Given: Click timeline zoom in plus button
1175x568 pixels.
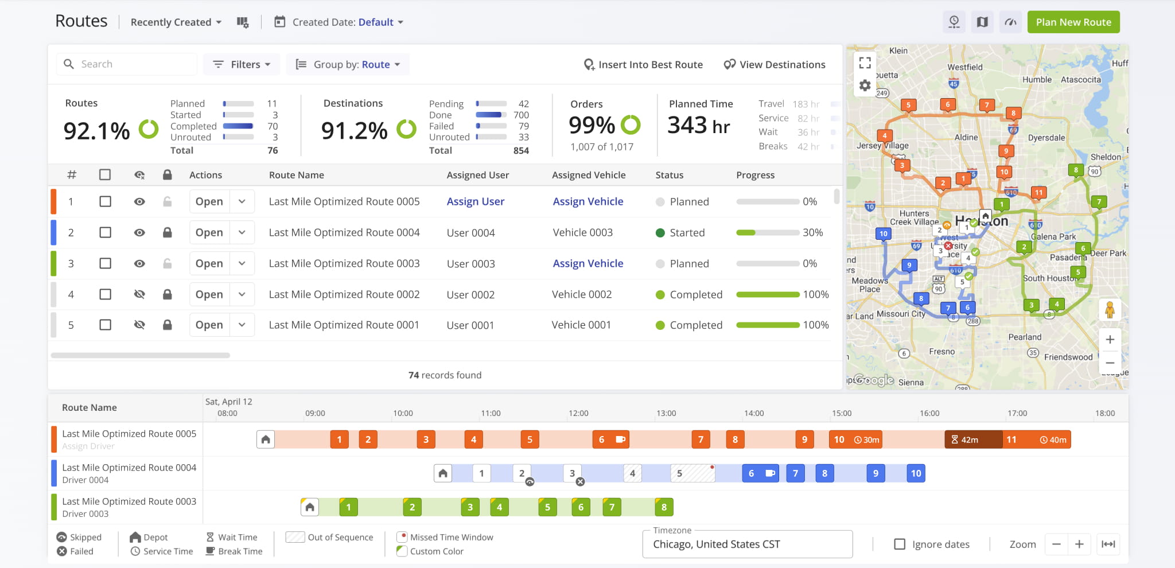Looking at the screenshot, I should pyautogui.click(x=1079, y=544).
